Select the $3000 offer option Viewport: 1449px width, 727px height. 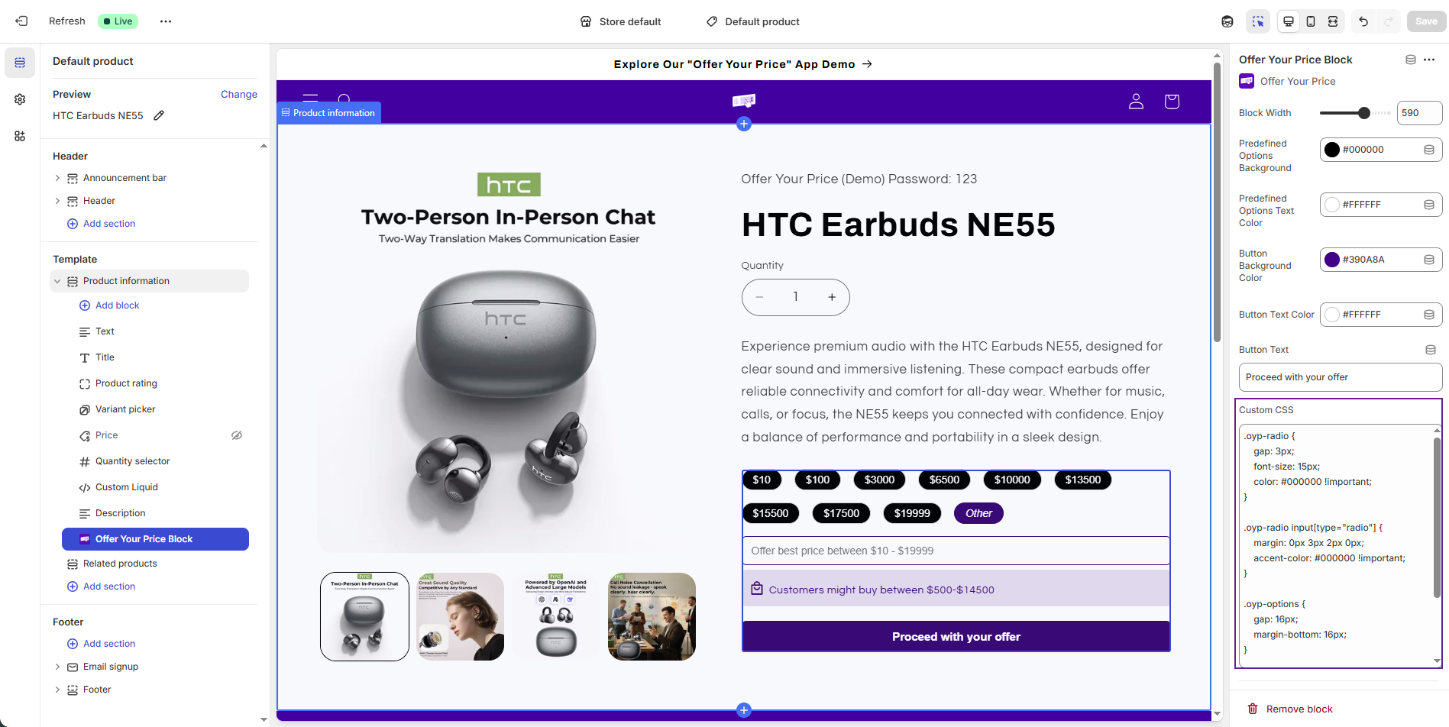click(879, 480)
